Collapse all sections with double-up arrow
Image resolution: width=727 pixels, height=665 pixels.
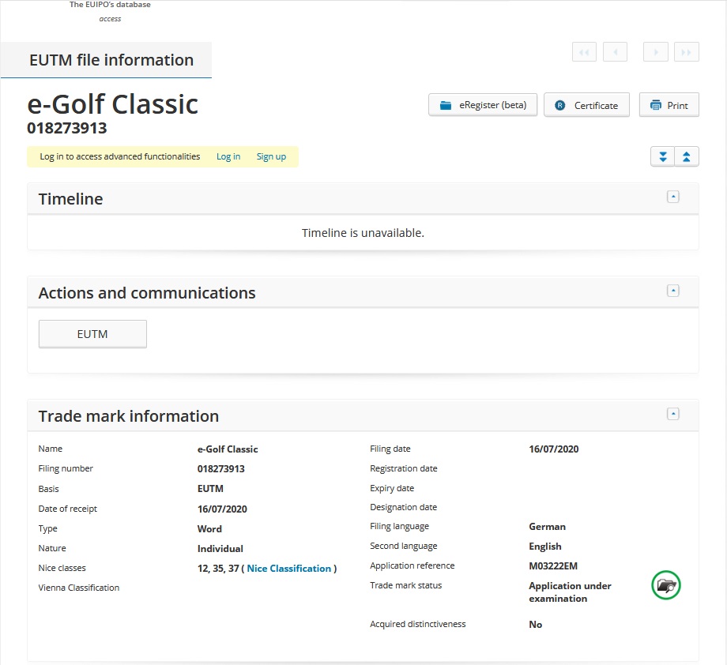686,156
